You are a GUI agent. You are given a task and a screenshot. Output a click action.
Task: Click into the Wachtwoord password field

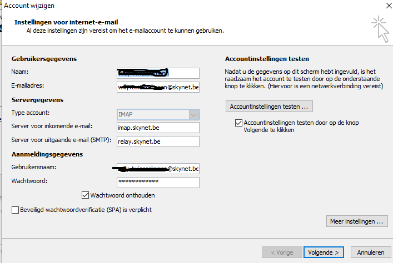click(x=158, y=183)
